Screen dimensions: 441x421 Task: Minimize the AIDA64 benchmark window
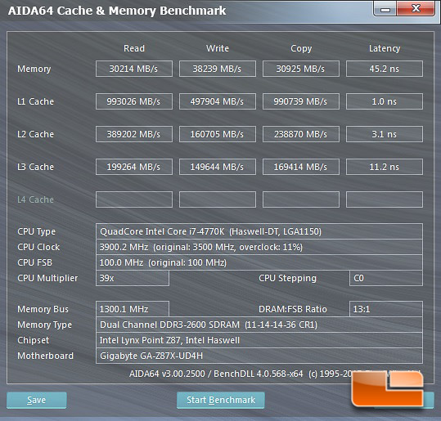coord(385,10)
